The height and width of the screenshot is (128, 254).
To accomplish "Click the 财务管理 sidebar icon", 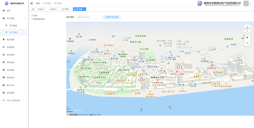I will (x=3, y=55).
